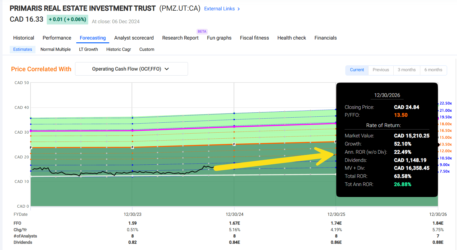The height and width of the screenshot is (250, 457).
Task: Open the Fiscal fitness tab
Action: tap(254, 38)
